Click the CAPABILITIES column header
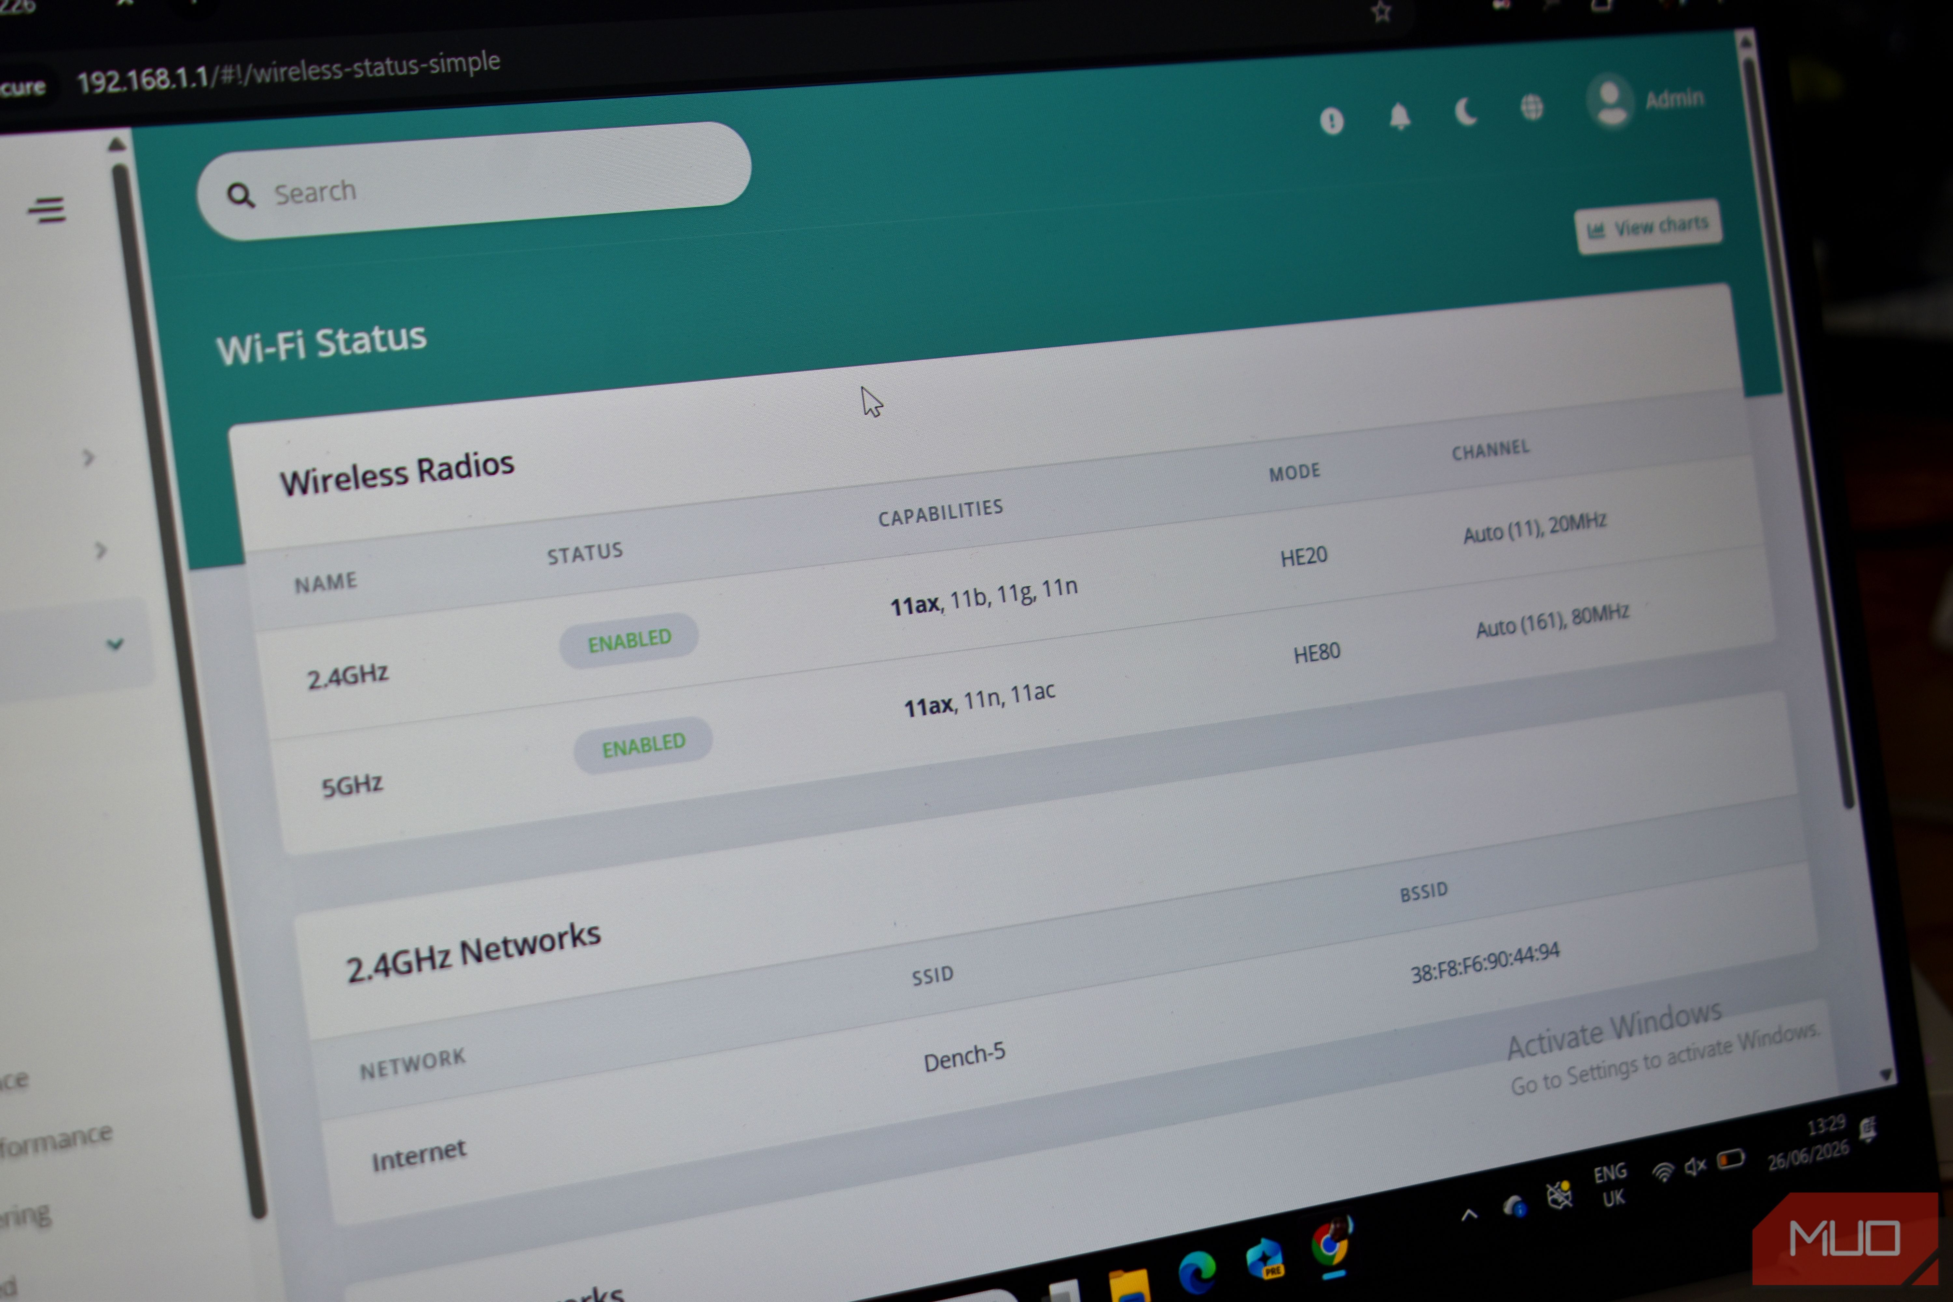 941,513
